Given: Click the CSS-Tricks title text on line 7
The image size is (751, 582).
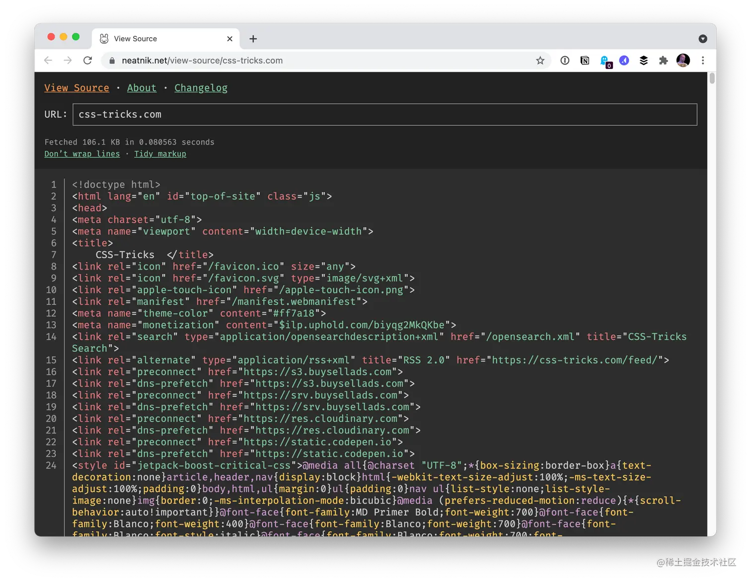Looking at the screenshot, I should coord(125,255).
